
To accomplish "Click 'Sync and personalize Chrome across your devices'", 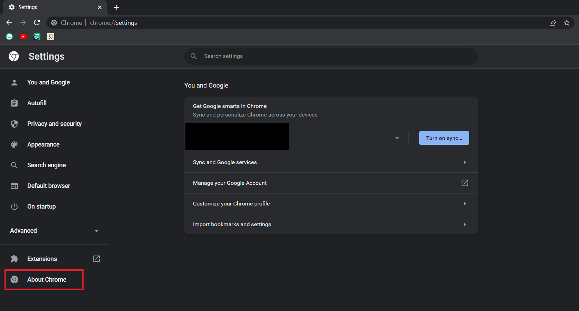I will pos(255,115).
